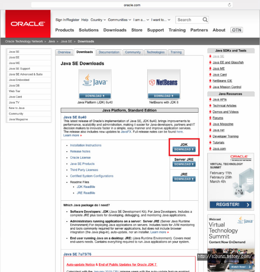The image size is (260, 272).
Task: Click the red arrow icon beside NetBeans IDE
Action: [x=210, y=81]
